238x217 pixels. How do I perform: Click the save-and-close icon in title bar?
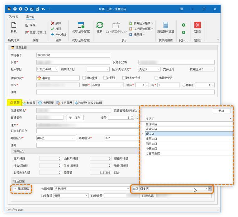tap(37, 9)
